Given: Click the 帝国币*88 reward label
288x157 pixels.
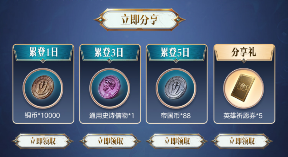Looking at the screenshot, I should pos(176,116).
